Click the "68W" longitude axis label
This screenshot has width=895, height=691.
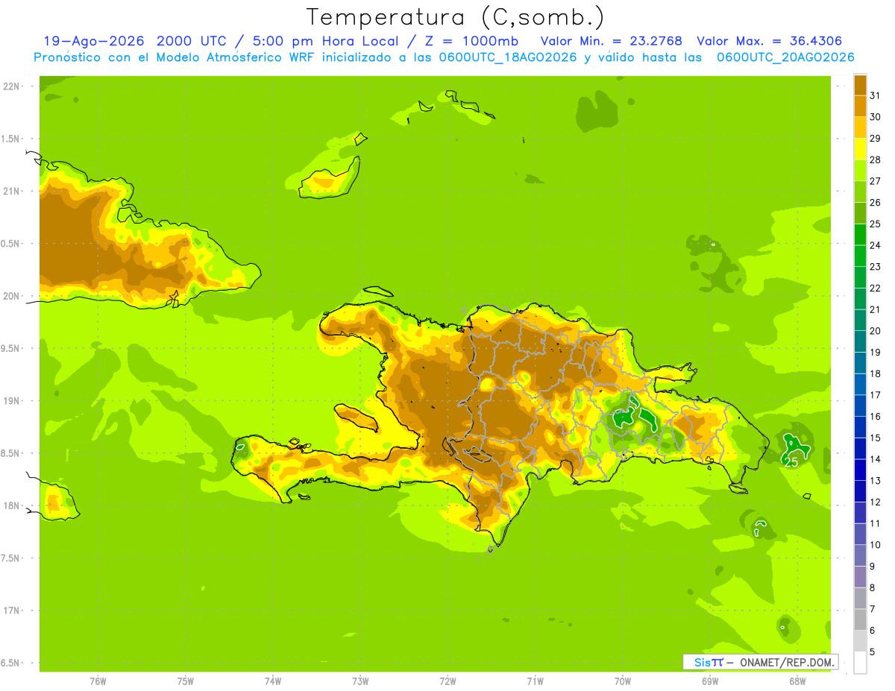tap(797, 681)
